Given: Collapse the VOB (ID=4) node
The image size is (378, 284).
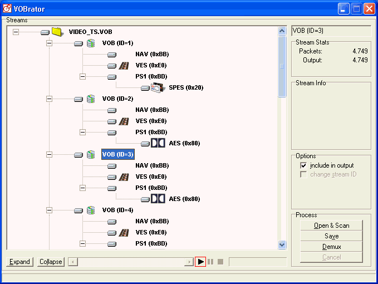Looking at the screenshot, I should 49,210.
